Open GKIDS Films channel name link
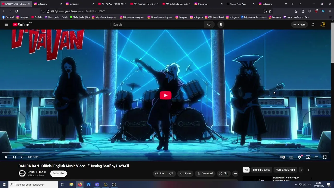 coord(35,172)
